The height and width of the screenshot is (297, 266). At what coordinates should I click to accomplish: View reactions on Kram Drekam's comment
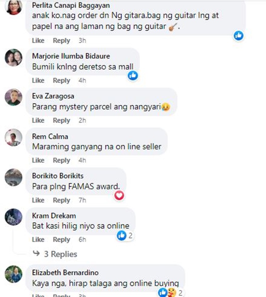pos(125,236)
